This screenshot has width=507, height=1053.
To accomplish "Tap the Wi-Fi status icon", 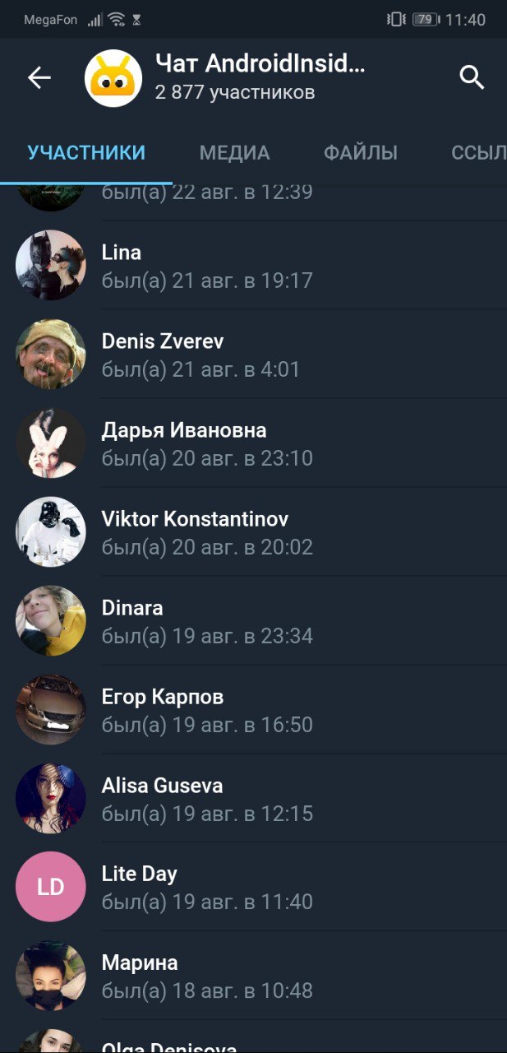I will coord(117,19).
